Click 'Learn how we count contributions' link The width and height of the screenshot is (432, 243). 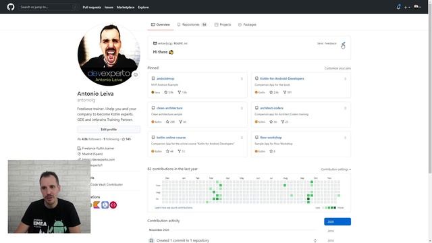(173, 207)
